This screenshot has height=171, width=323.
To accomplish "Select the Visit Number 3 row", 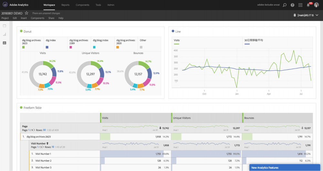I will (x=65, y=167).
